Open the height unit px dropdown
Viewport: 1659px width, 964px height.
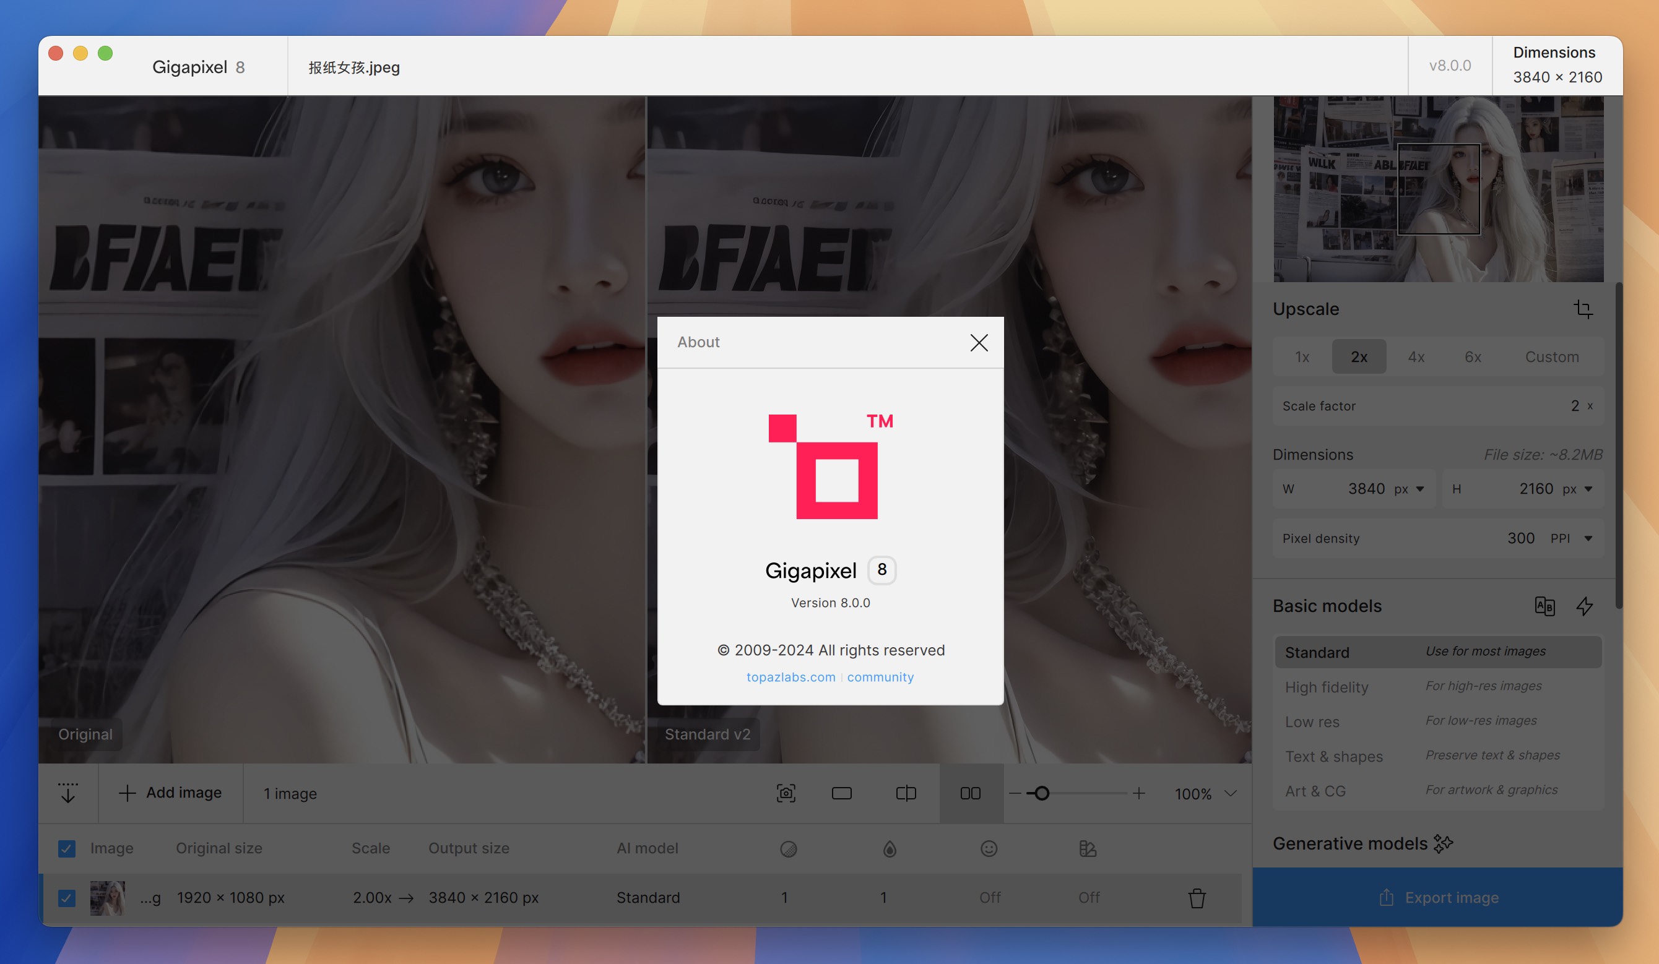click(1578, 489)
